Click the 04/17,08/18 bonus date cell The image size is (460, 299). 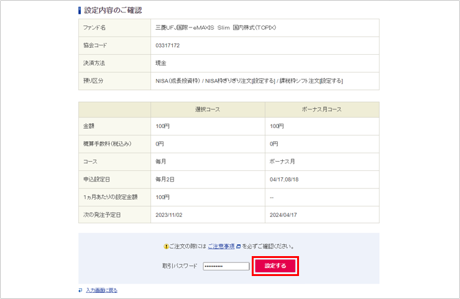(286, 179)
